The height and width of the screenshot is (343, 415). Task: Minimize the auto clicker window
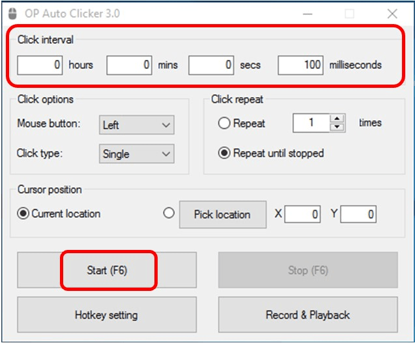306,14
